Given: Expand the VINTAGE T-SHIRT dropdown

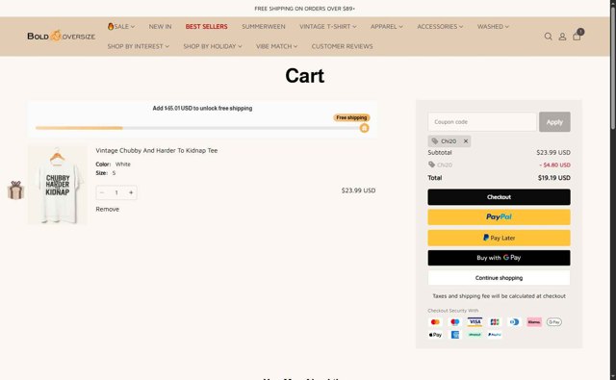Looking at the screenshot, I should pyautogui.click(x=328, y=26).
